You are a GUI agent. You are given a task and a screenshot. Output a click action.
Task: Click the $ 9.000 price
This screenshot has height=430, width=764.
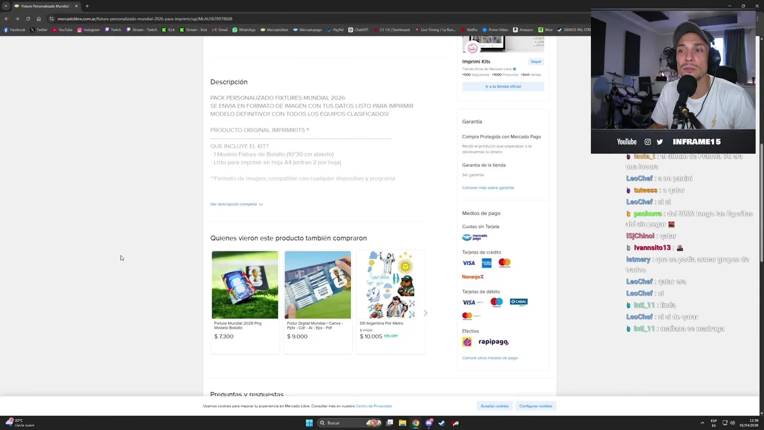point(297,336)
